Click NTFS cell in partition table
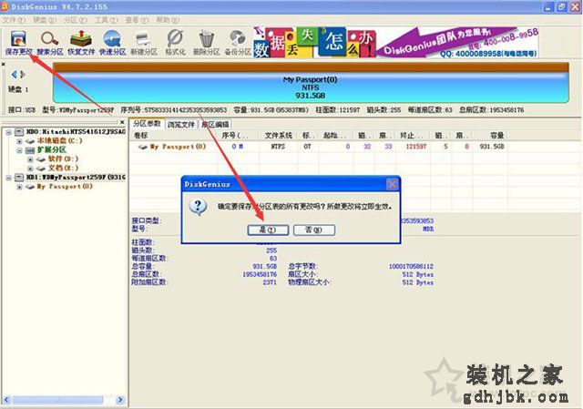The height and width of the screenshot is (409, 583). pyautogui.click(x=278, y=147)
